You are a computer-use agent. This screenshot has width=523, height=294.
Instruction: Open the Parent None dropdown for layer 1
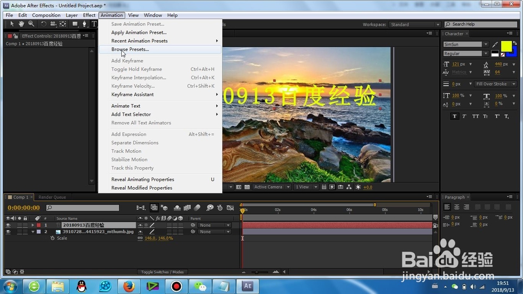214,225
